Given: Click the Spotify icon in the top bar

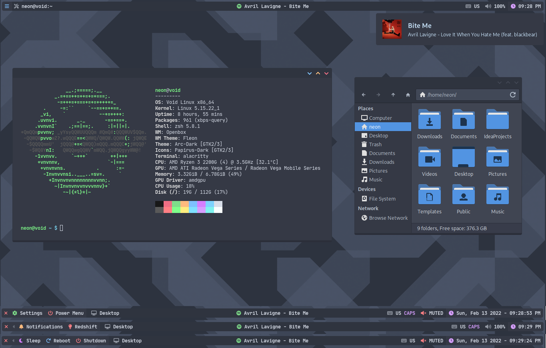Looking at the screenshot, I should click(x=239, y=6).
